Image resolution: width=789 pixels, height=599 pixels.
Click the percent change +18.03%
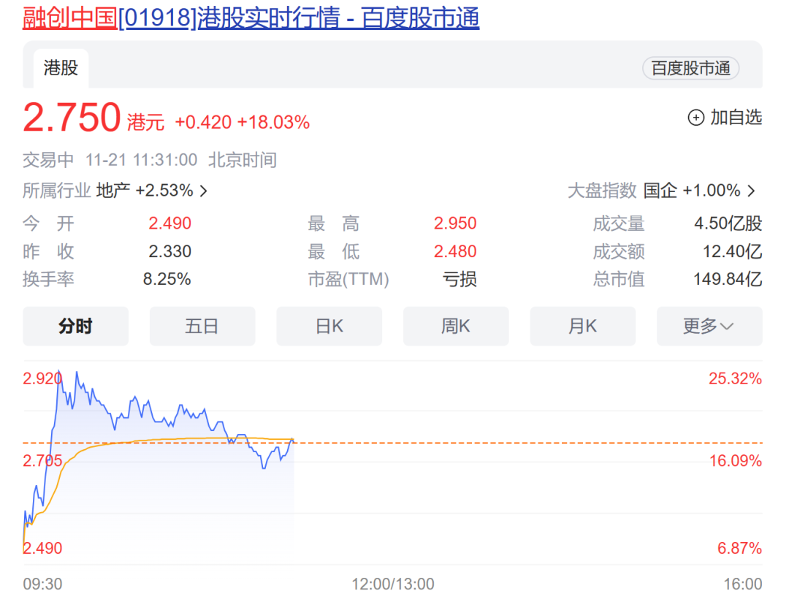click(273, 122)
